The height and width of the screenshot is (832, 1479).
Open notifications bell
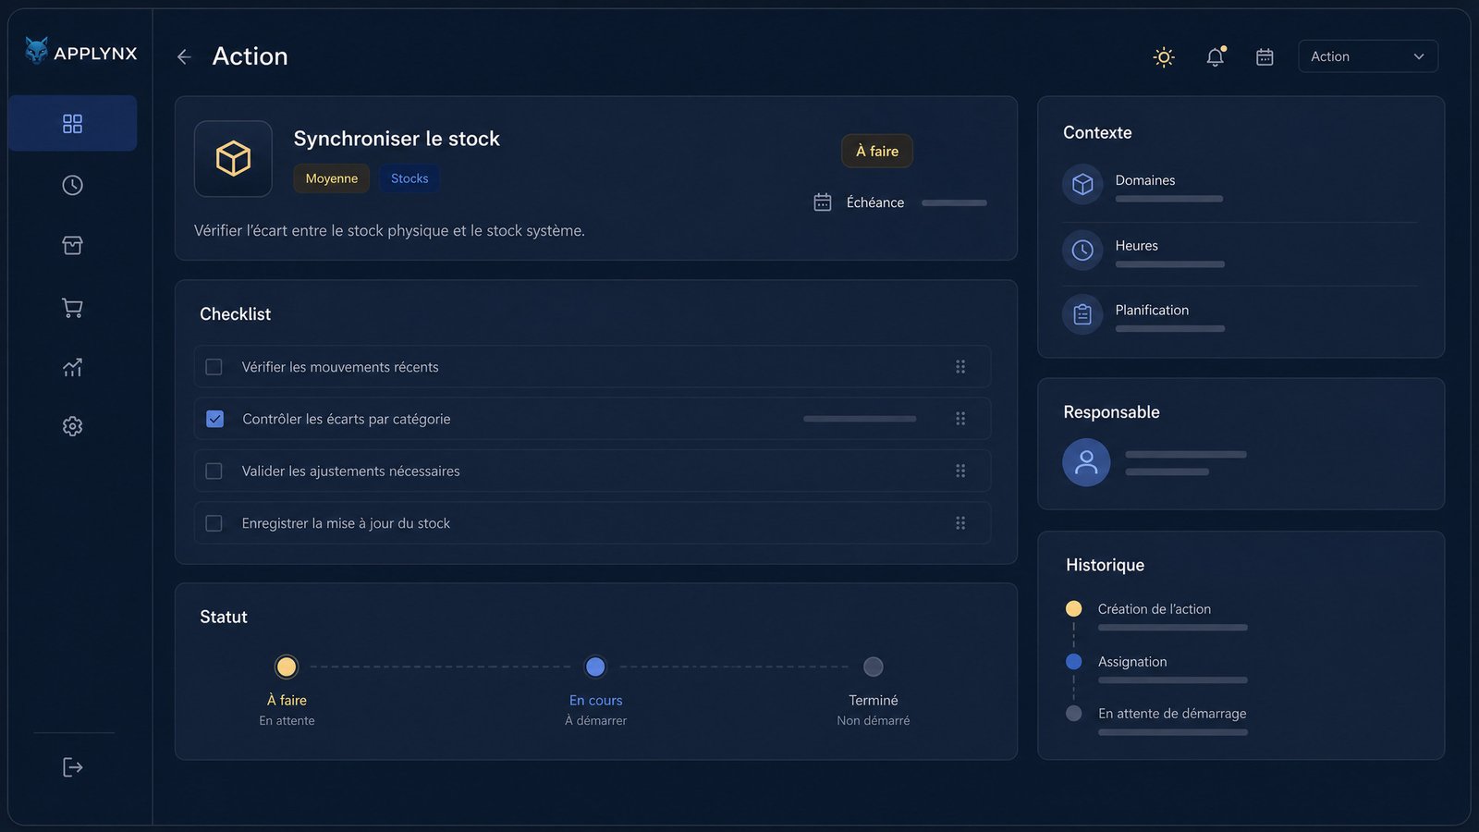tap(1215, 56)
